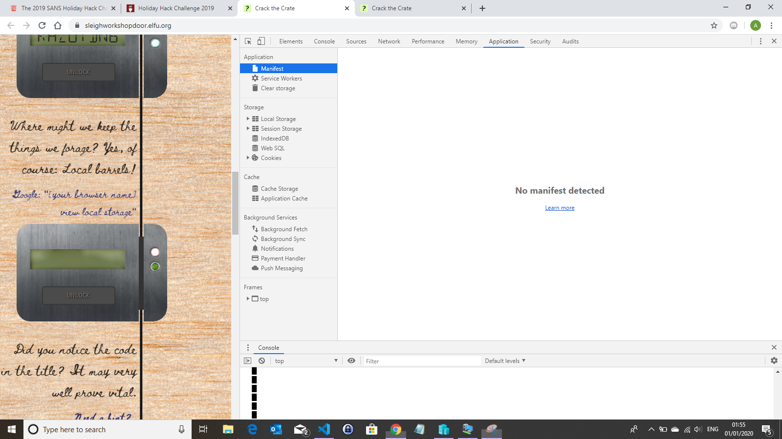Screen dimensions: 782x439
Task: Expand the Session Storage tree arrow
Action: coord(248,129)
